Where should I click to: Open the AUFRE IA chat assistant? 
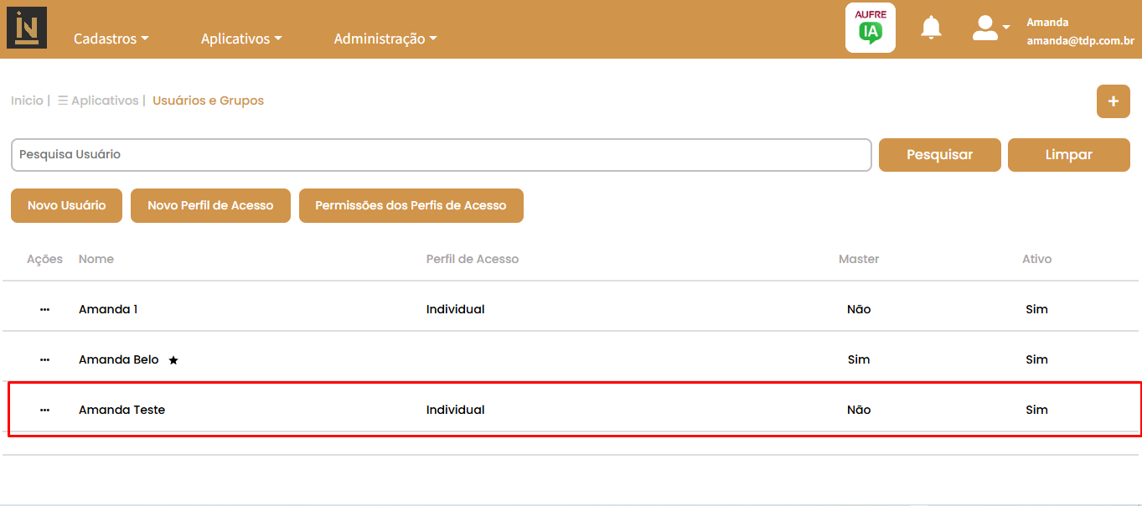(x=870, y=28)
